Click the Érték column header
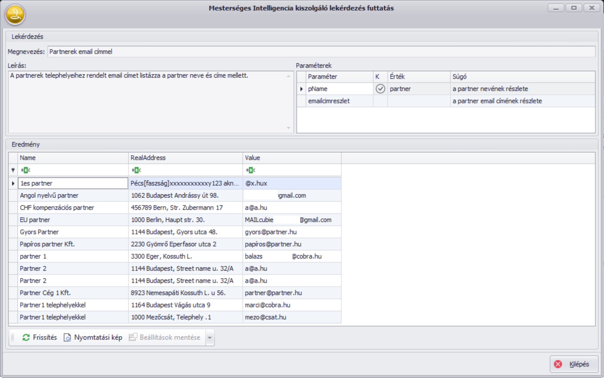Screen dimensions: 604x378 (x=419, y=77)
